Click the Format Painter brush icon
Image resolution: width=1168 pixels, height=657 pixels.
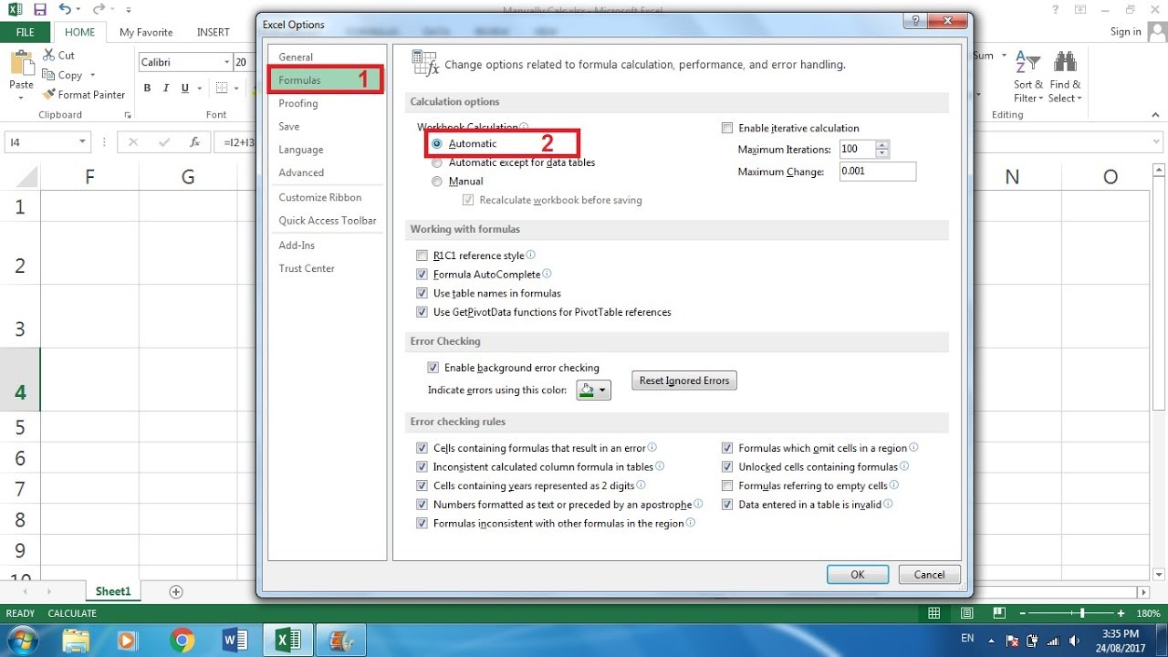(x=48, y=95)
